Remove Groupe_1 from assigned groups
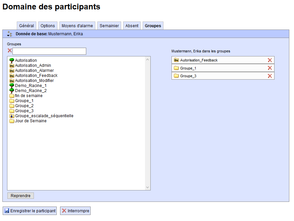Image resolution: width=294 pixels, height=221 pixels. point(269,68)
